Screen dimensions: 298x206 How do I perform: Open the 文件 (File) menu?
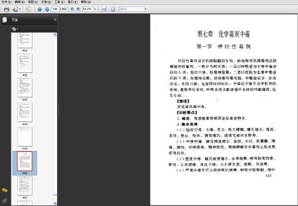click(x=6, y=2)
